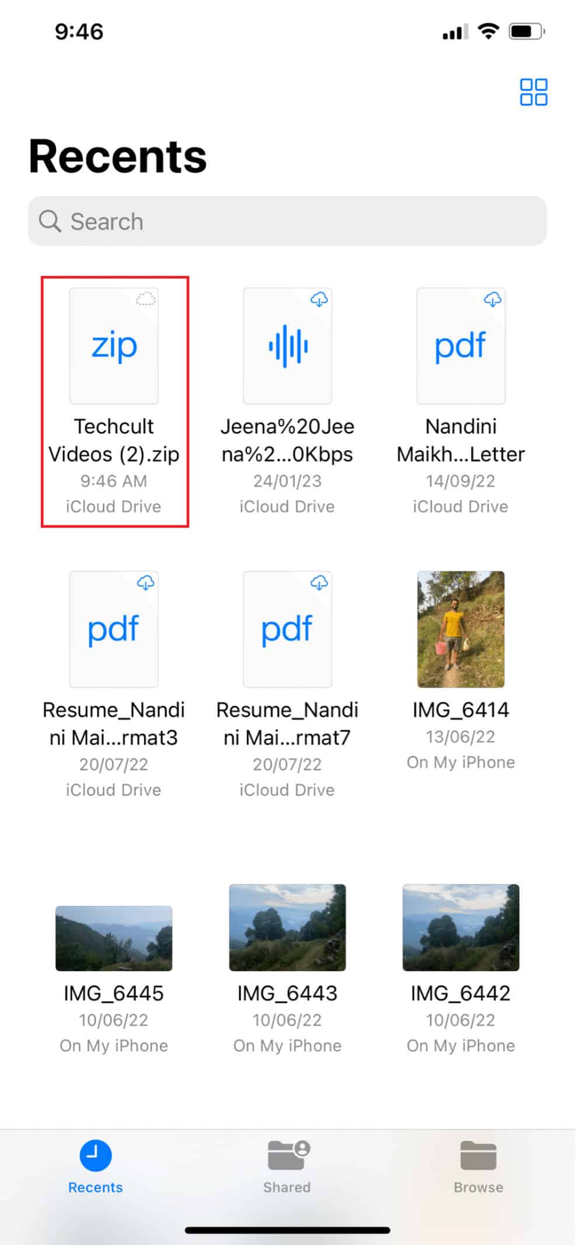Tap the cloud download badge on the Jeena audio file
Screen dimensions: 582x1245
[319, 299]
